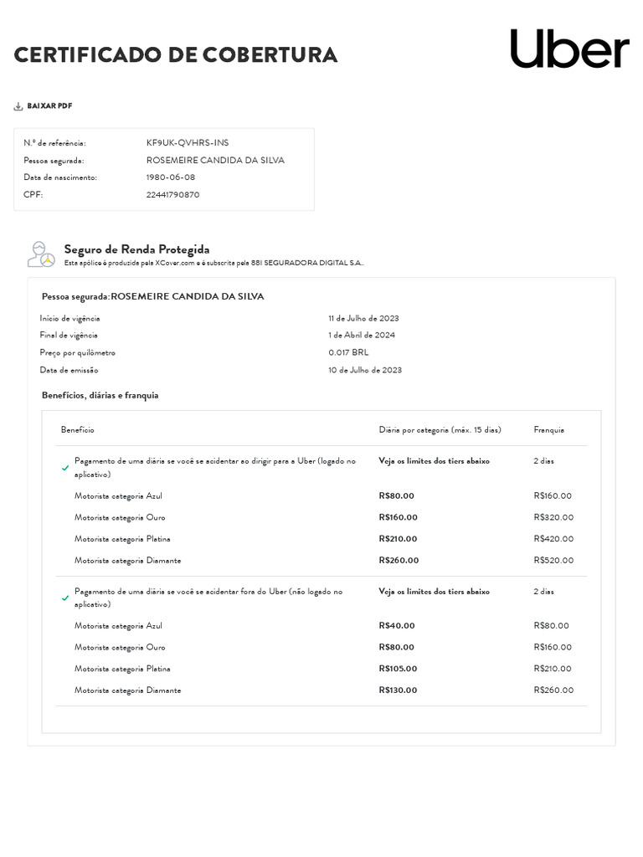Select the R$520.00 franquia value

(553, 560)
